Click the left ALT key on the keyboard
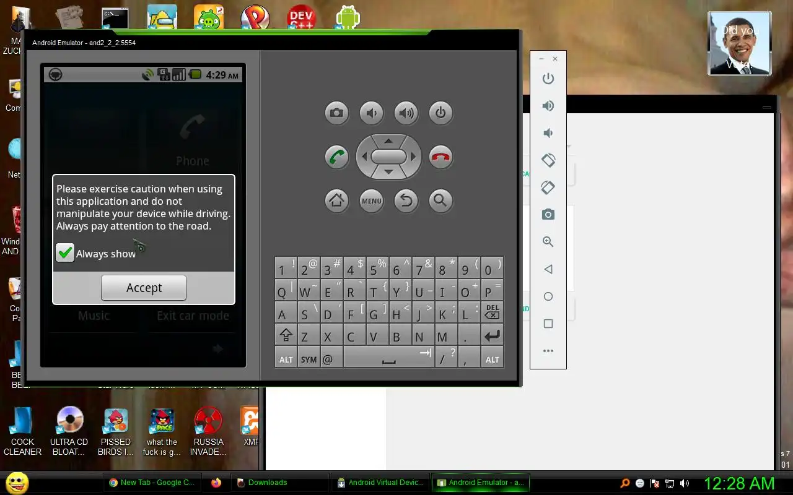This screenshot has height=495, width=793. (286, 358)
